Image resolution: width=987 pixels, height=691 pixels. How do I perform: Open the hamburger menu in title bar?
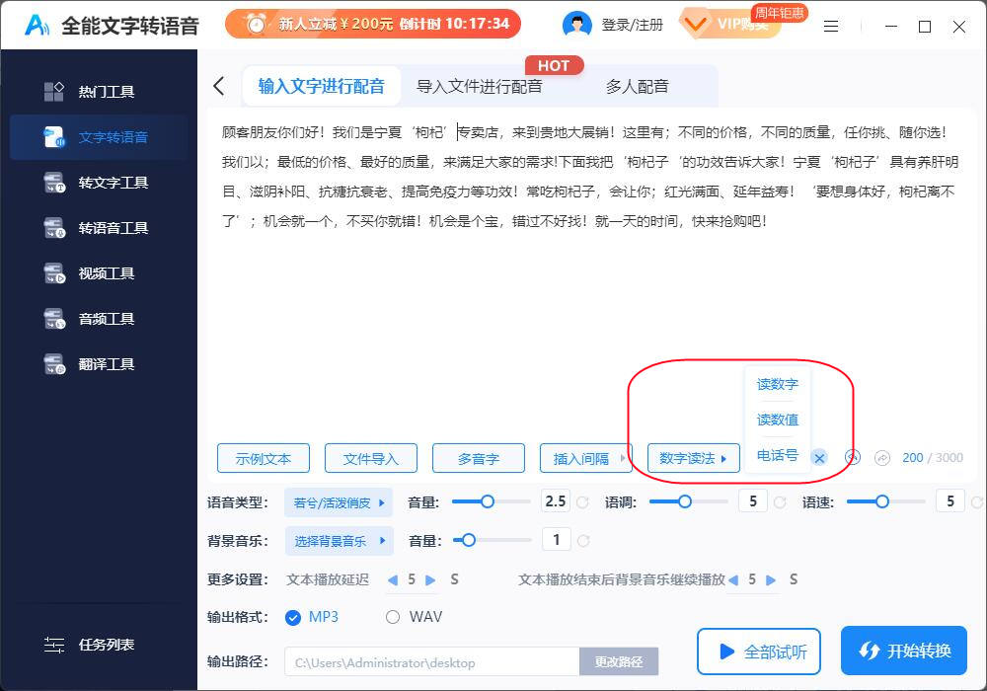pos(831,27)
